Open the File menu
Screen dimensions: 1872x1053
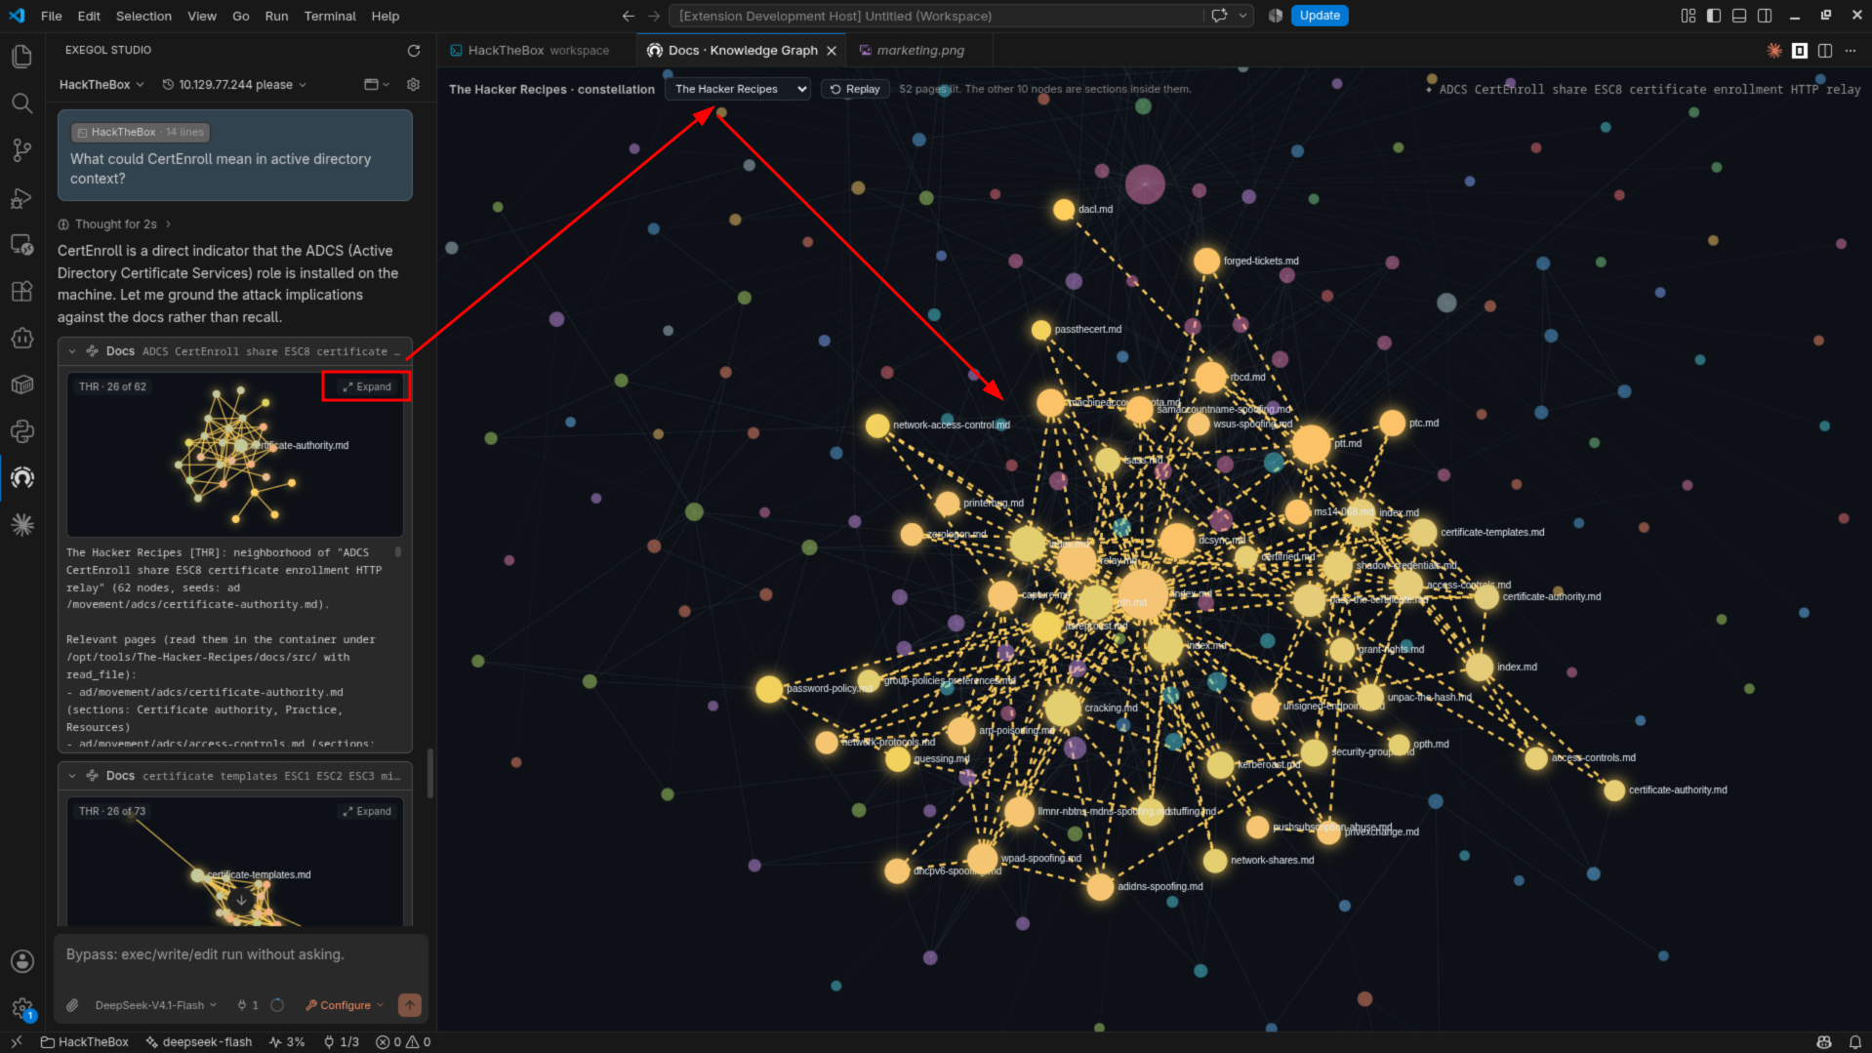point(52,16)
